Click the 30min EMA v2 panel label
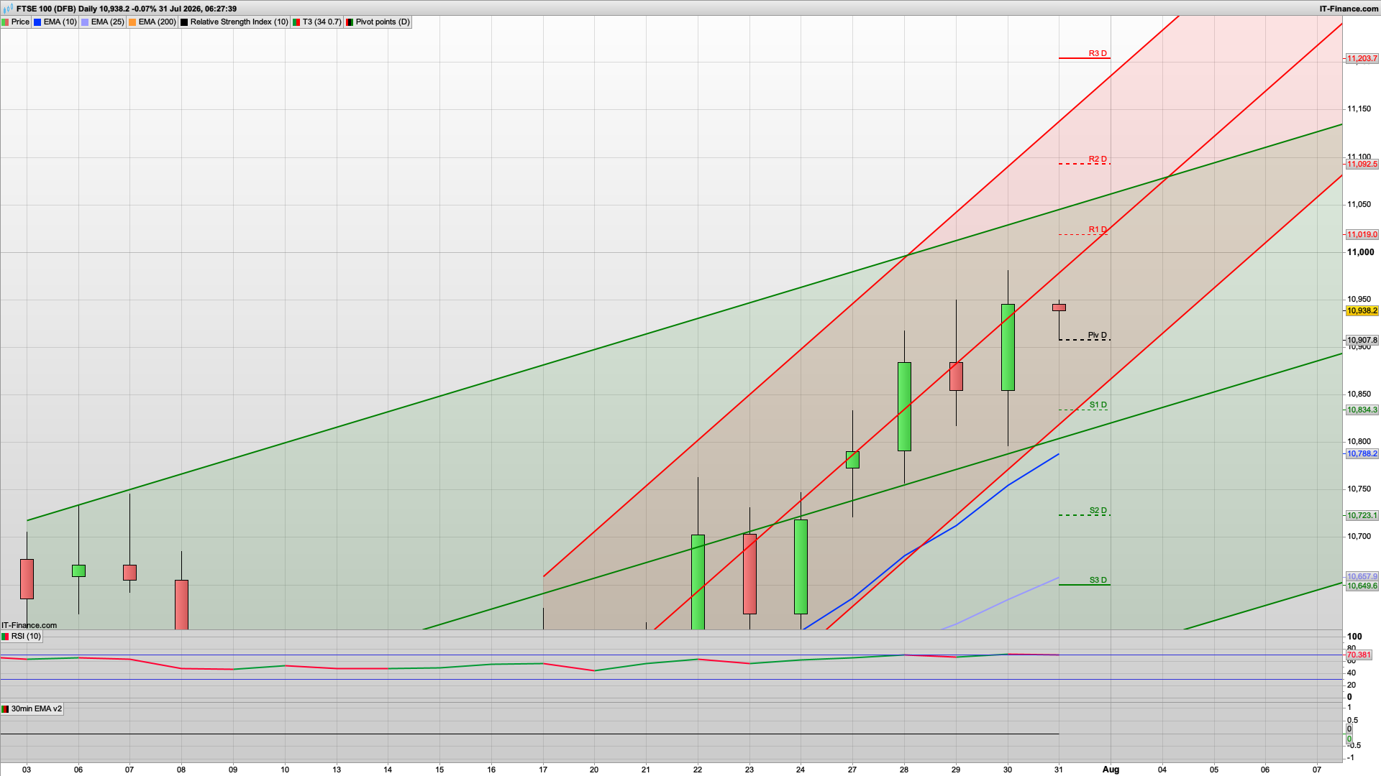 point(37,709)
